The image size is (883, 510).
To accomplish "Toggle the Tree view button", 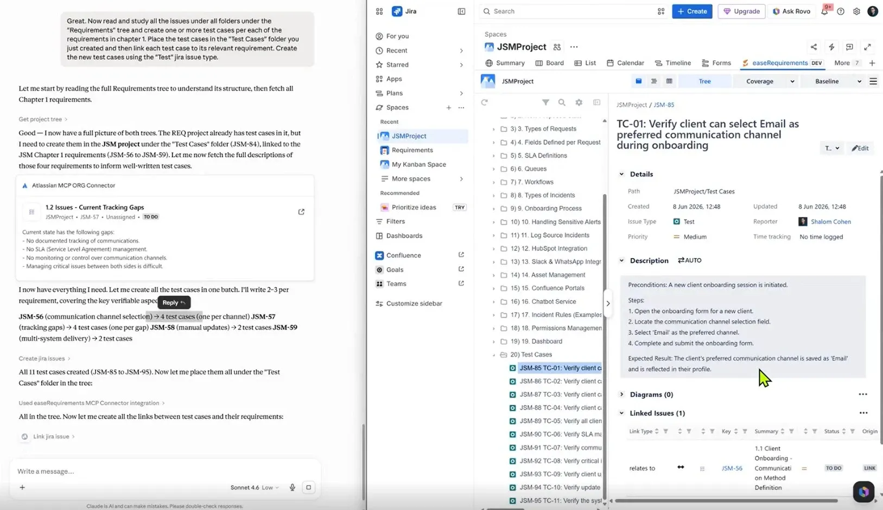I will click(704, 81).
